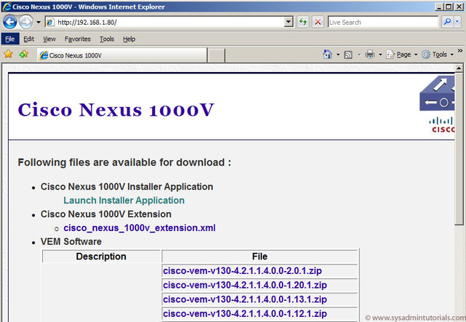This screenshot has height=322, width=466.
Task: Open the Favorites menu
Action: (x=77, y=39)
